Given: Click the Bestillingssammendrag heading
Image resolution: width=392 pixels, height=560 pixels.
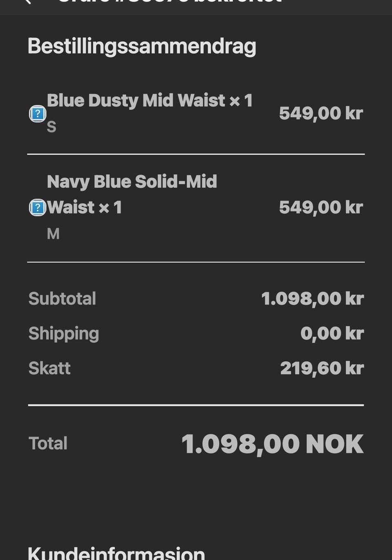Looking at the screenshot, I should (142, 46).
